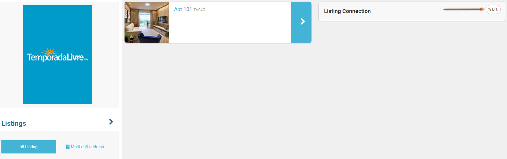Click the white chevron on Apt 101 card
Viewport: 507px width, 159px height.
pos(303,21)
